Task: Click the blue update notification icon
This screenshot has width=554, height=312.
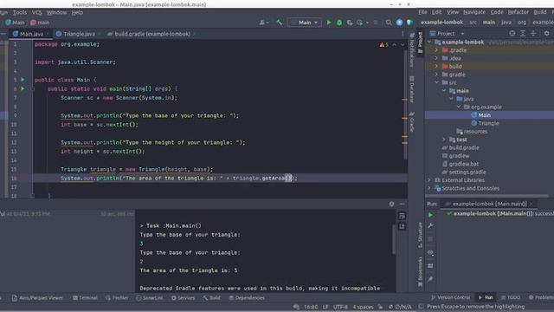Action: pos(399,23)
